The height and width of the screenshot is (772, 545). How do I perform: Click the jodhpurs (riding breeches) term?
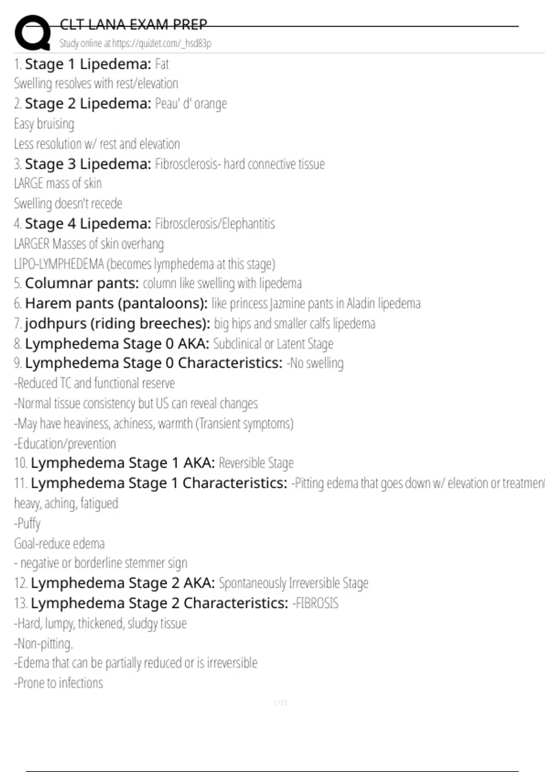coord(118,323)
